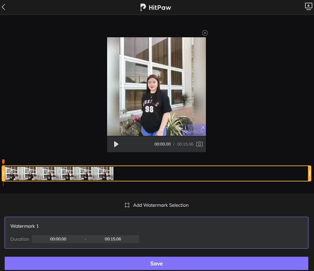This screenshot has width=314, height=271.
Task: Close the video preview with X
Action: [x=204, y=33]
